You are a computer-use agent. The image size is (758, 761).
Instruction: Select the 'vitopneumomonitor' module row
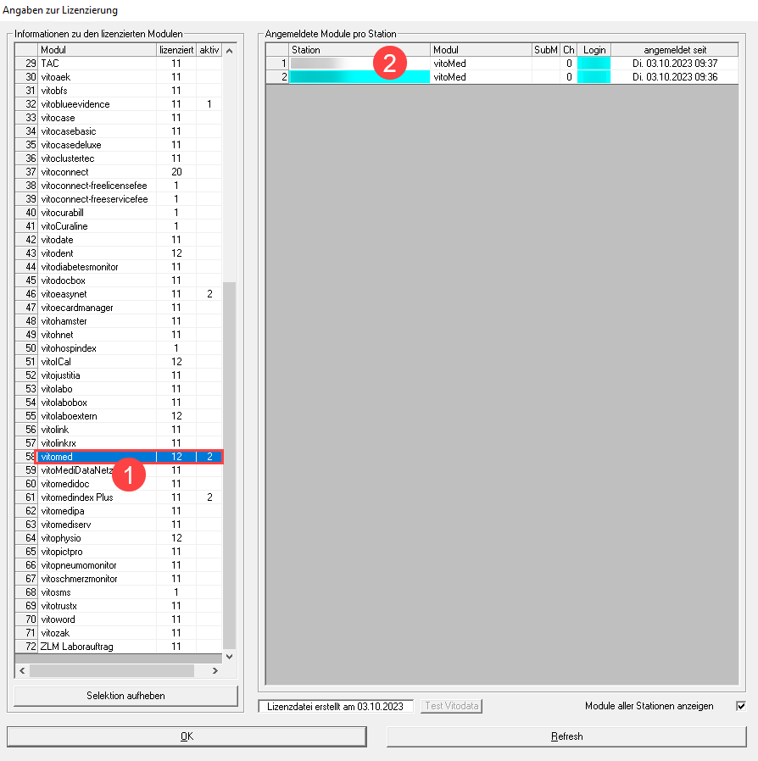119,565
